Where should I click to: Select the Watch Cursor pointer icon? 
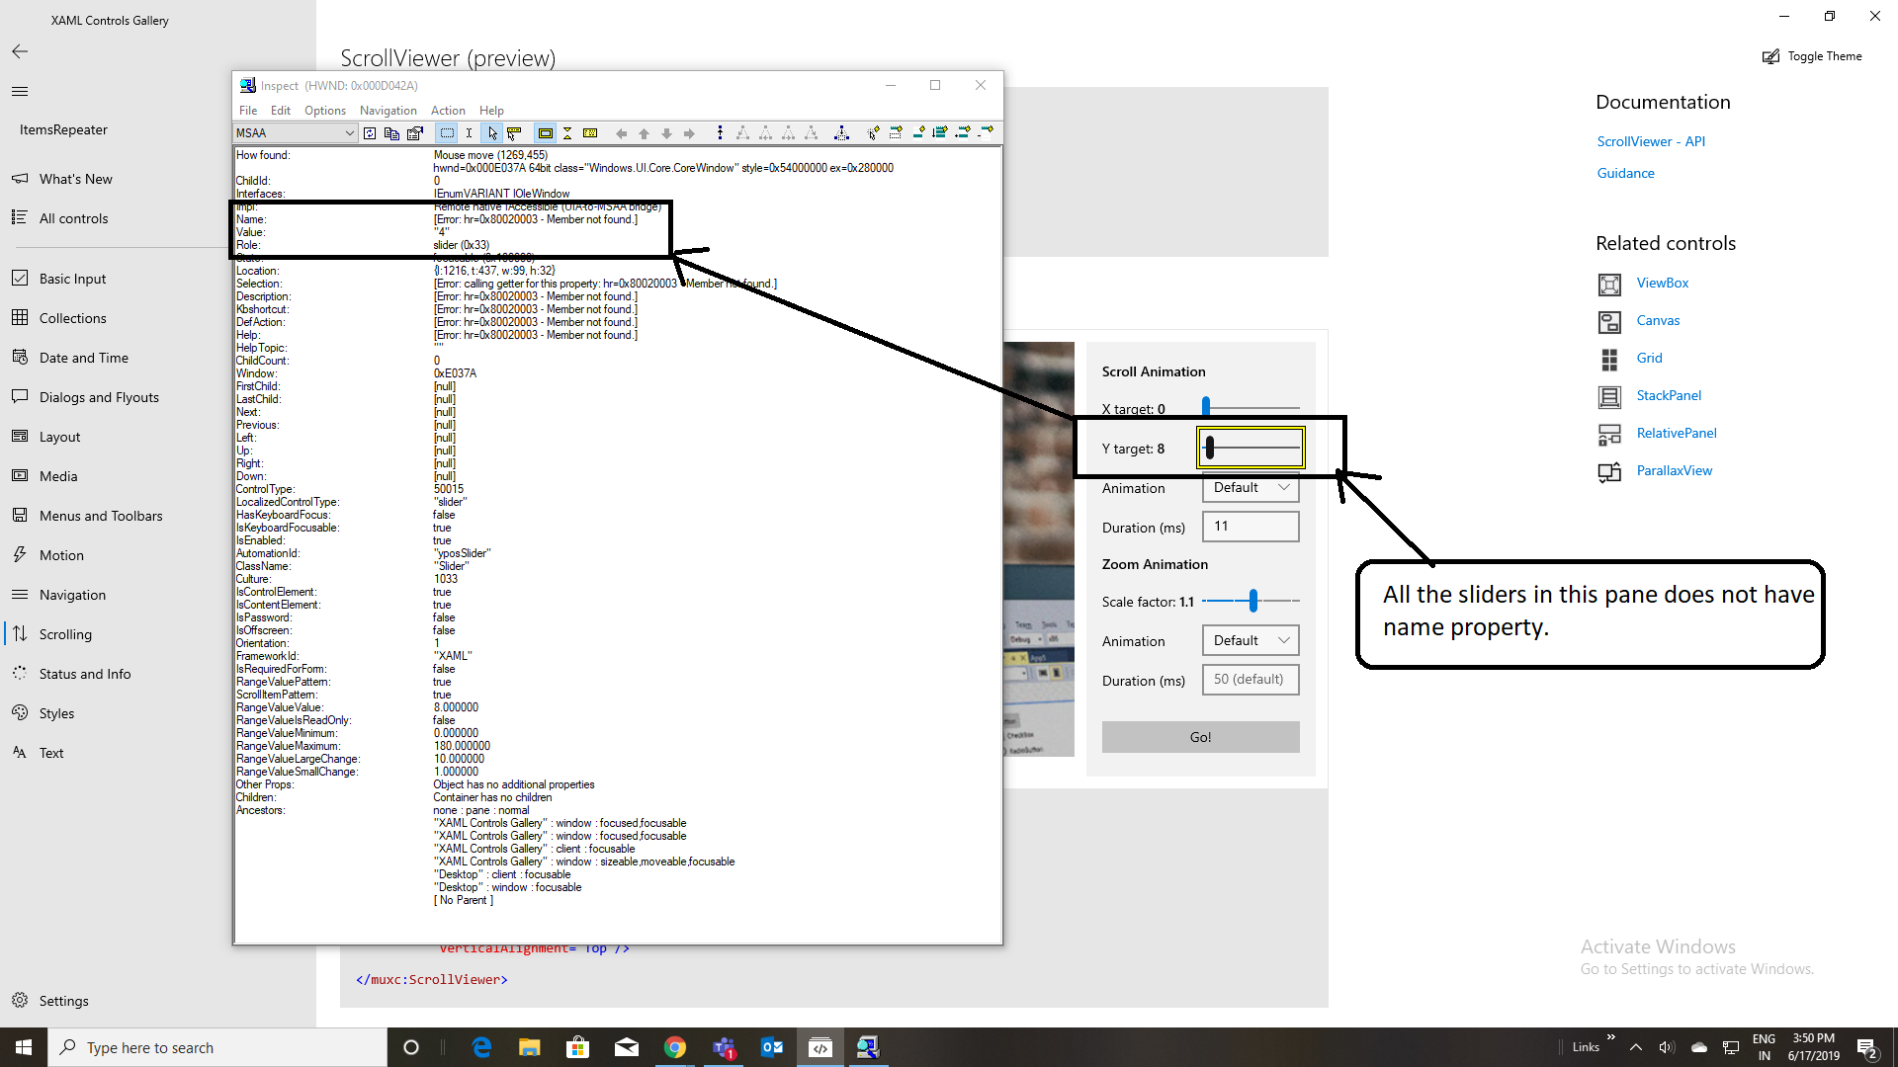[x=493, y=132]
